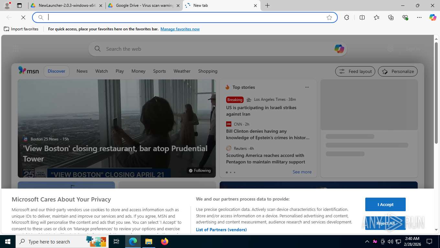Toggle split screen view
The height and width of the screenshot is (248, 440).
click(x=362, y=17)
